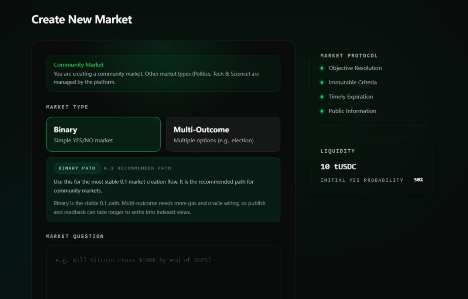Click the green dot beside Immutable Criteria
468x299 pixels.
click(322, 83)
